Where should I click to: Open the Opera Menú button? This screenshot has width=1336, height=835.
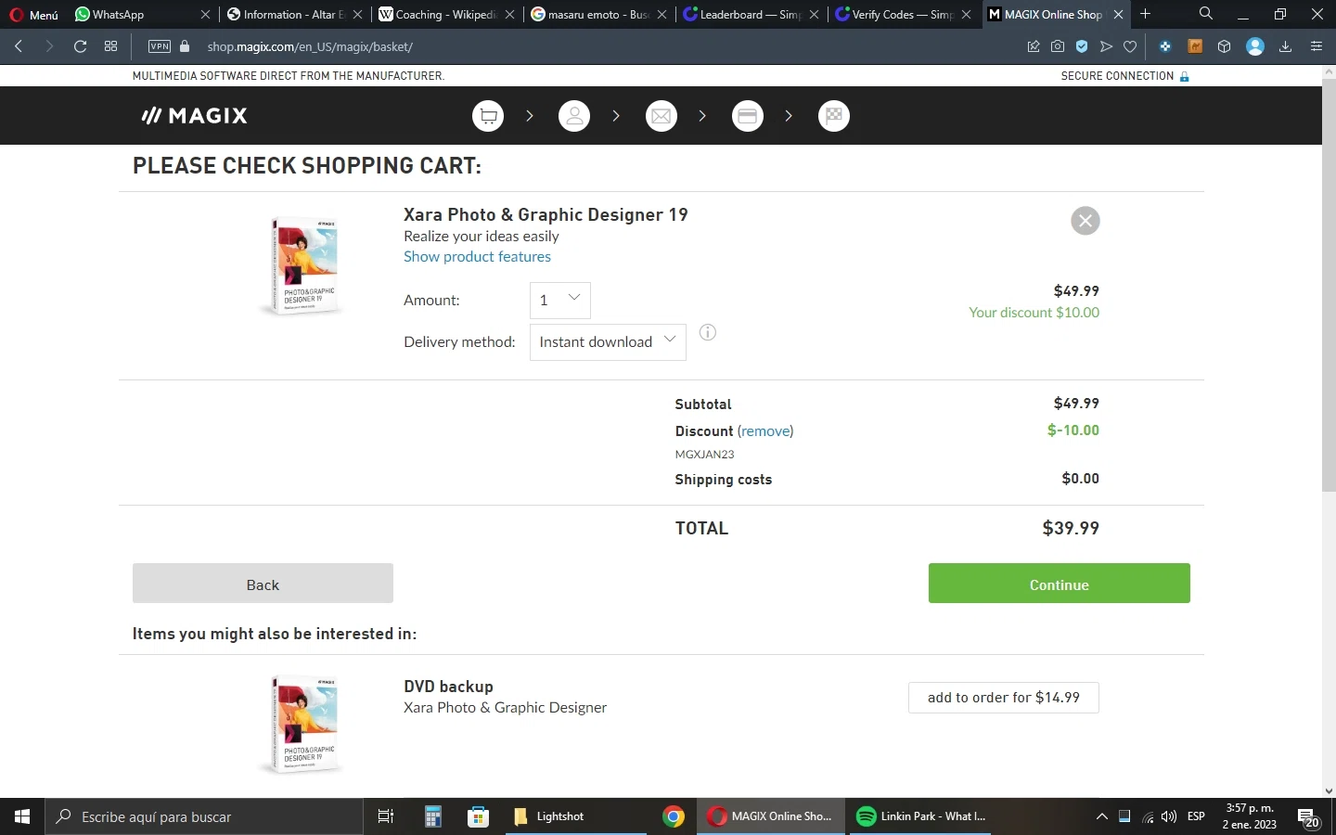click(x=33, y=14)
